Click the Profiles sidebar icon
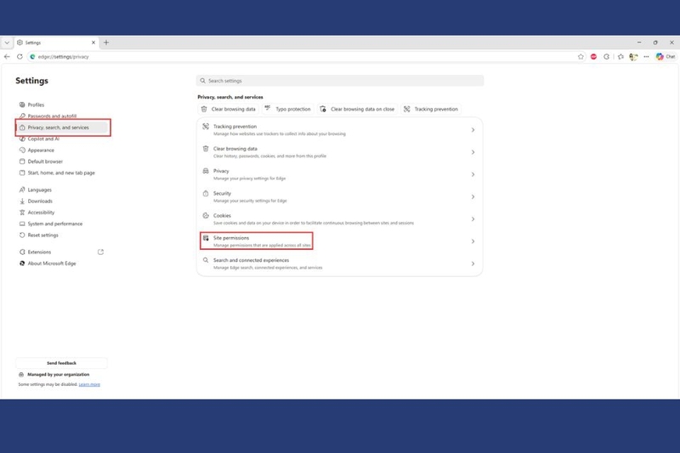 (22, 105)
